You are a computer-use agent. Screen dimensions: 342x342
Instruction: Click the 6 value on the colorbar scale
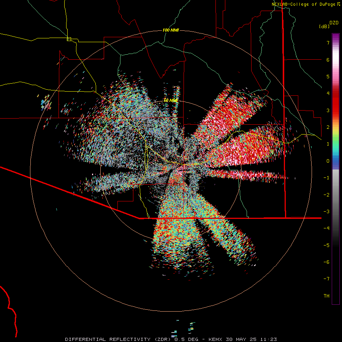pyautogui.click(x=328, y=60)
